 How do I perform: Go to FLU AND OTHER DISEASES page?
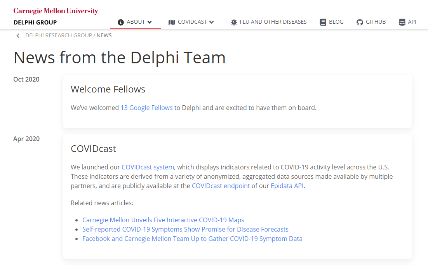[x=273, y=22]
